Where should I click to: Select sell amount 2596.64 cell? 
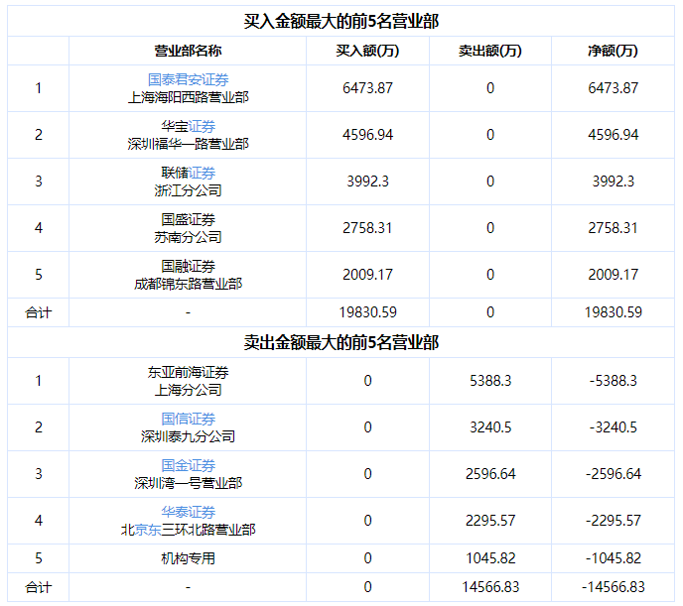point(490,474)
